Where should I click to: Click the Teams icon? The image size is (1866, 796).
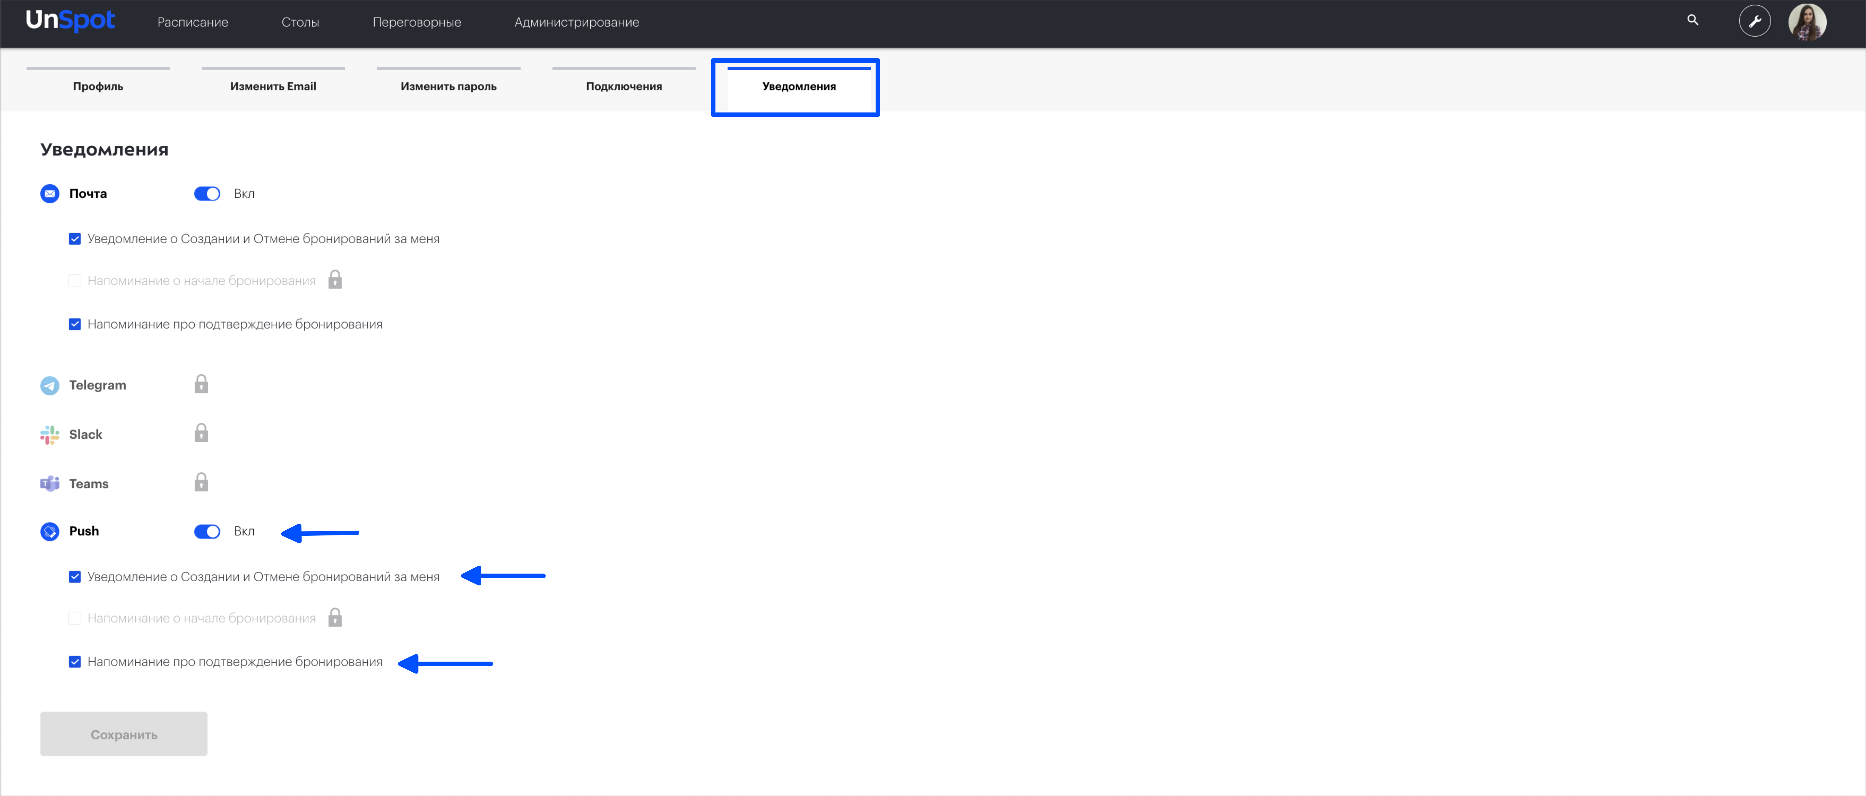point(50,484)
